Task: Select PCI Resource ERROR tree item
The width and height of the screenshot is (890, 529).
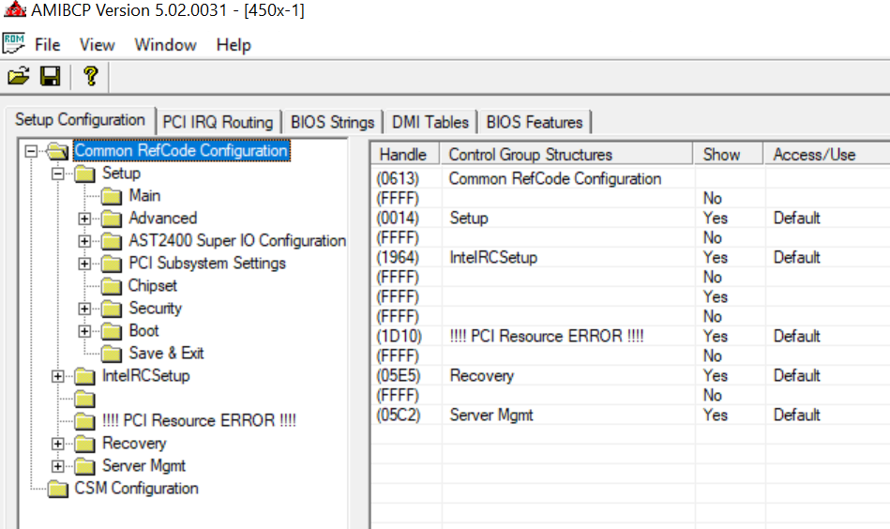Action: (x=199, y=421)
